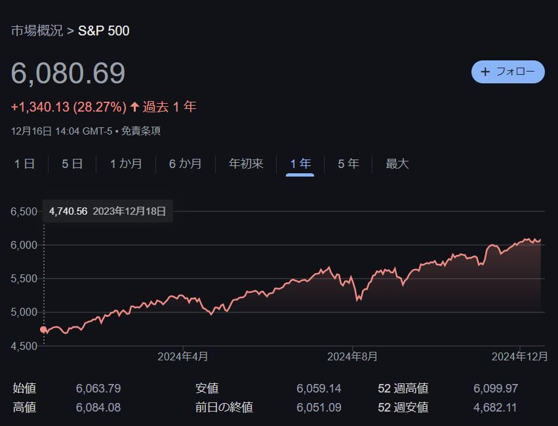Click the S&P 500 breadcrumb title
The width and height of the screenshot is (558, 426).
[x=104, y=31]
